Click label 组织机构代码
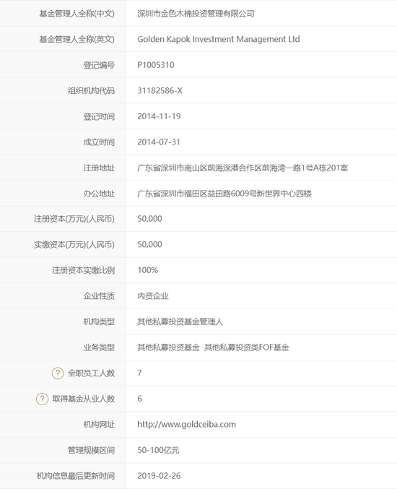The width and height of the screenshot is (397, 489). (x=91, y=91)
